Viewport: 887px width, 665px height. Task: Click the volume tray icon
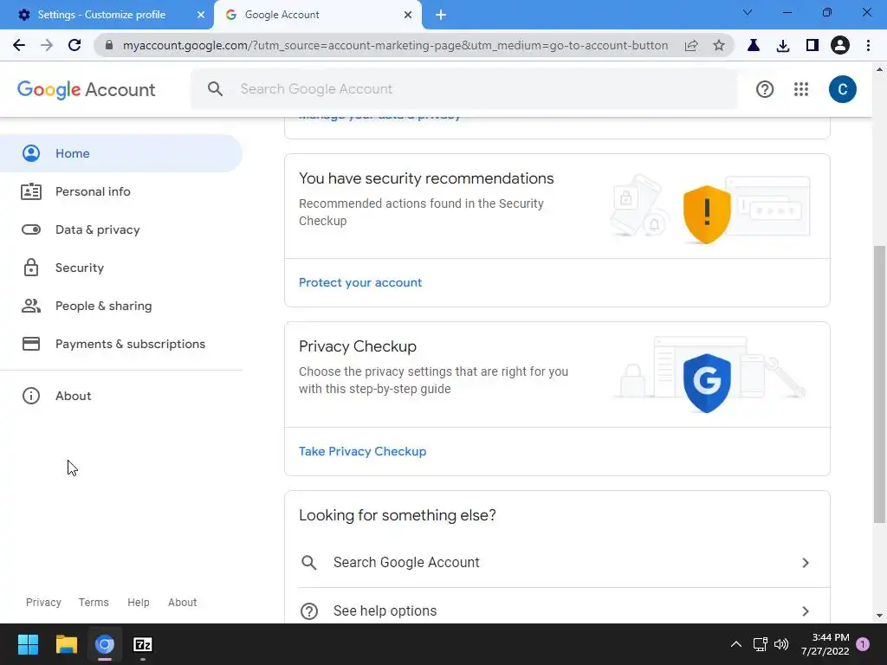(x=781, y=644)
